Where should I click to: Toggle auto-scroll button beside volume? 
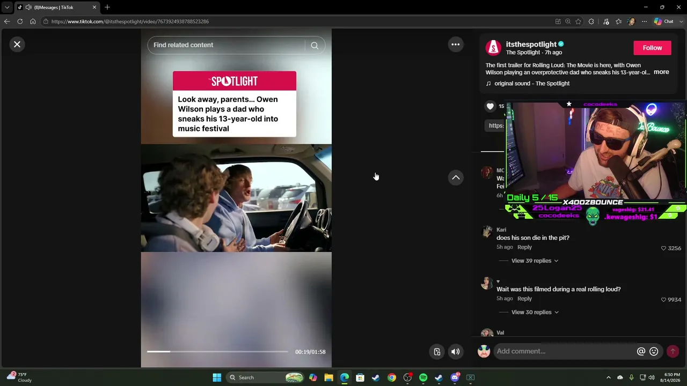437,352
